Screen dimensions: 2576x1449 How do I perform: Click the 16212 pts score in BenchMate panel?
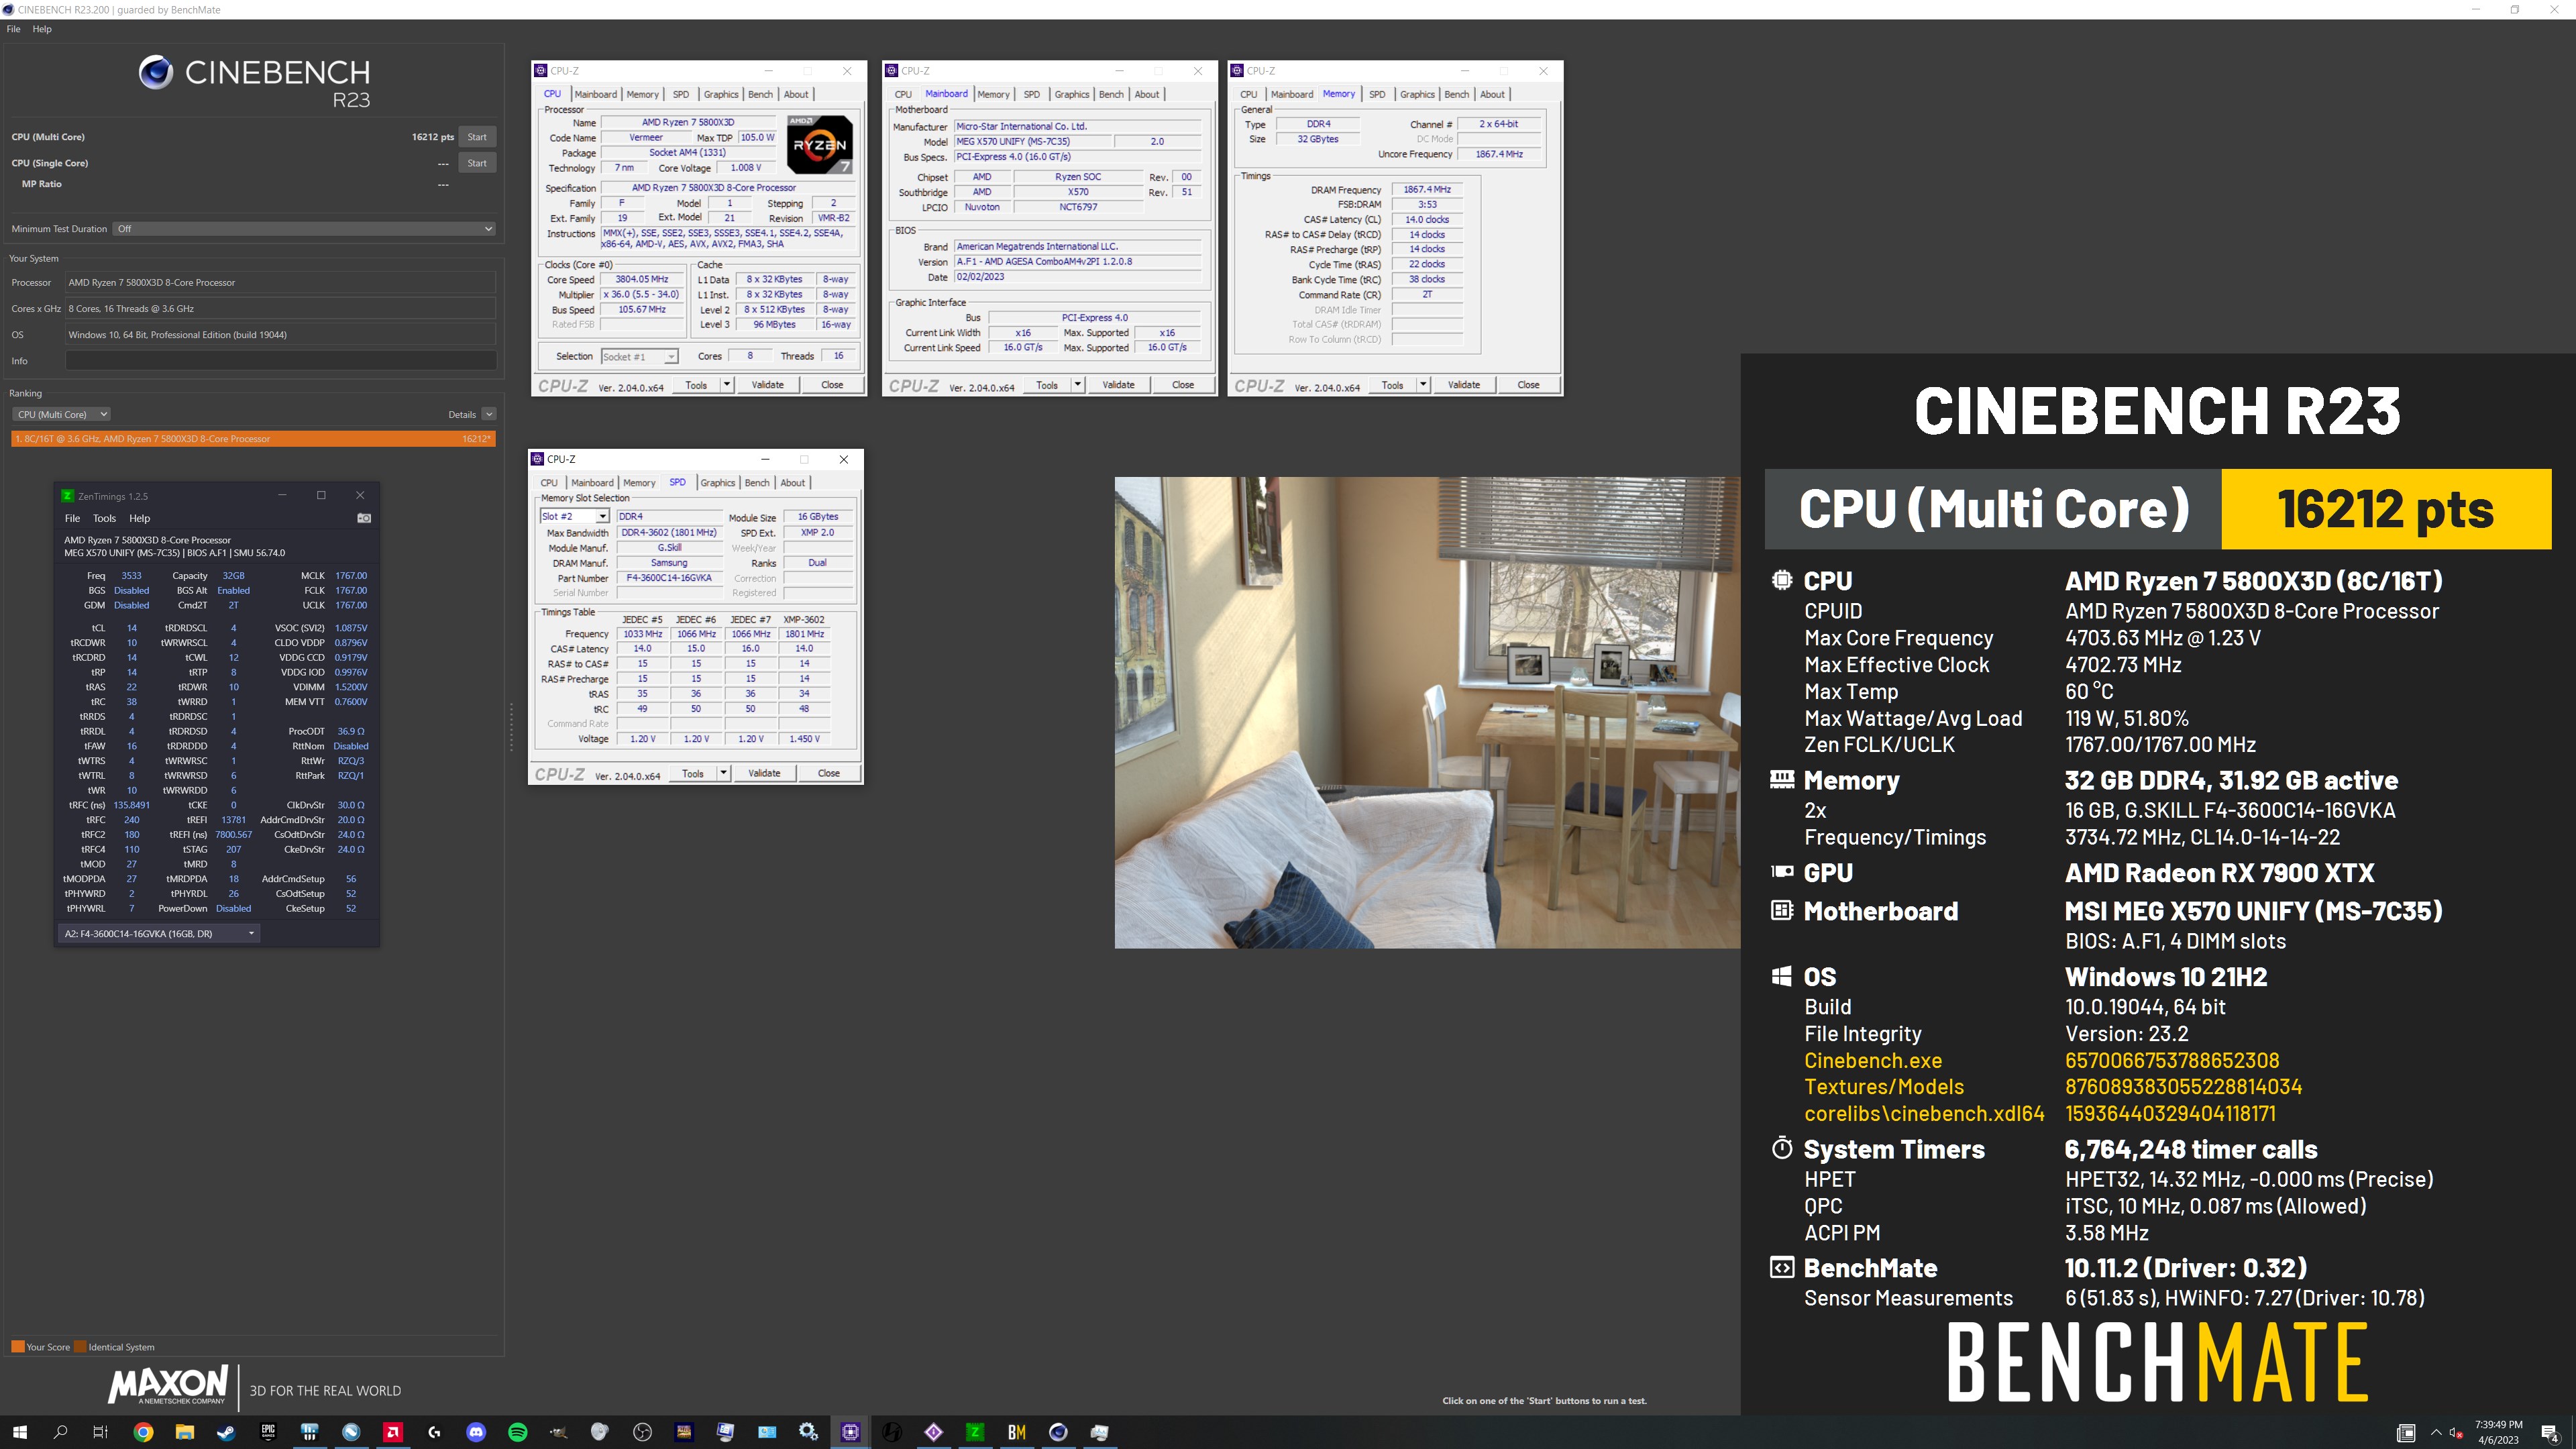2386,509
